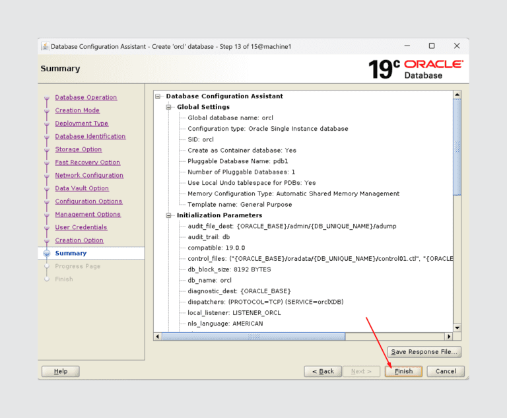Click Save Response File button
Viewport: 507px width, 418px height.
[x=424, y=352]
